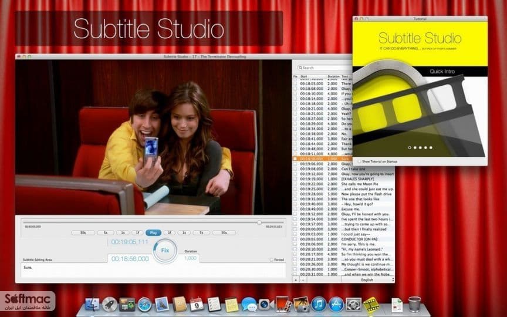
Task: Click the round Fix button
Action: pyautogui.click(x=165, y=250)
